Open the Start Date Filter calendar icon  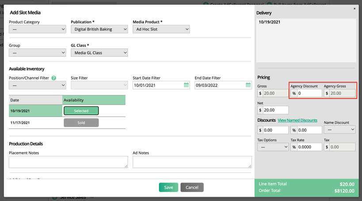[x=186, y=85]
